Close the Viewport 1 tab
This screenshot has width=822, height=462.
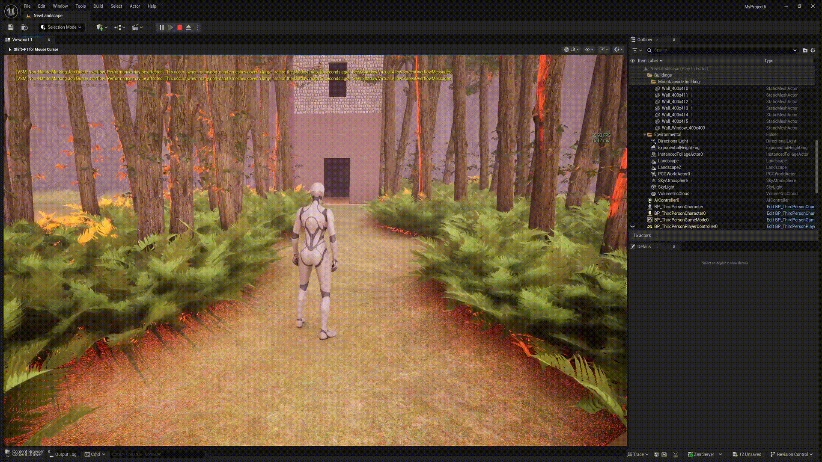49,39
